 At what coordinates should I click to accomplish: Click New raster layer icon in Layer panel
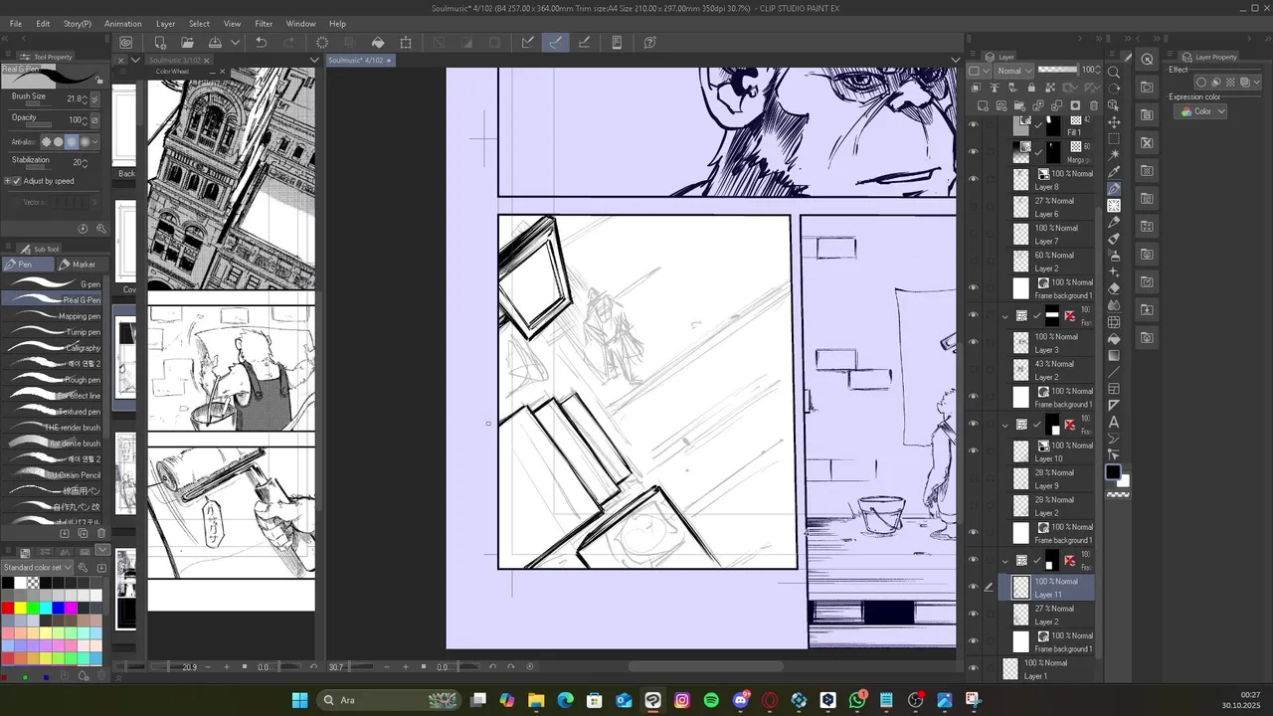[x=983, y=105]
